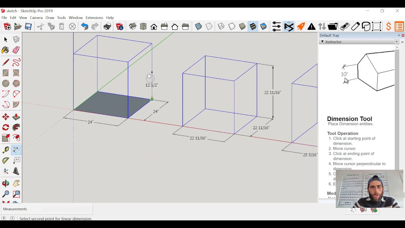Print the model with printer icon

(107, 27)
